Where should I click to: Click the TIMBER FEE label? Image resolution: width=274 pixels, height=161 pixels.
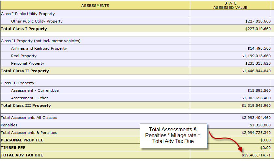(13, 148)
